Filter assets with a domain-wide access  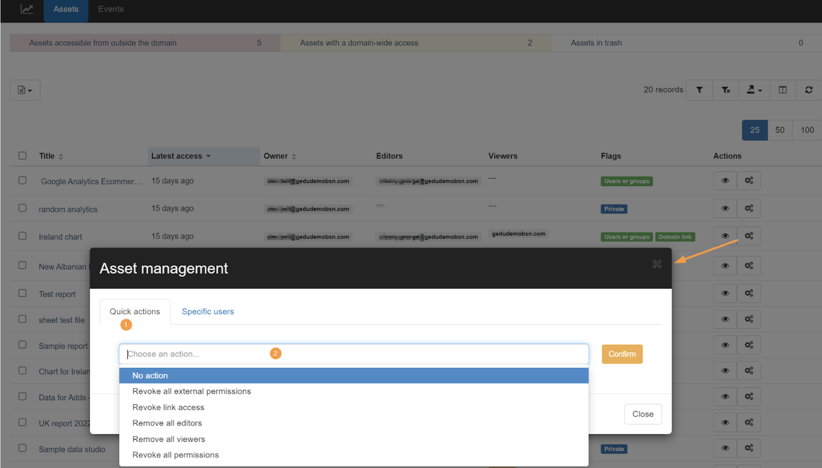click(416, 43)
